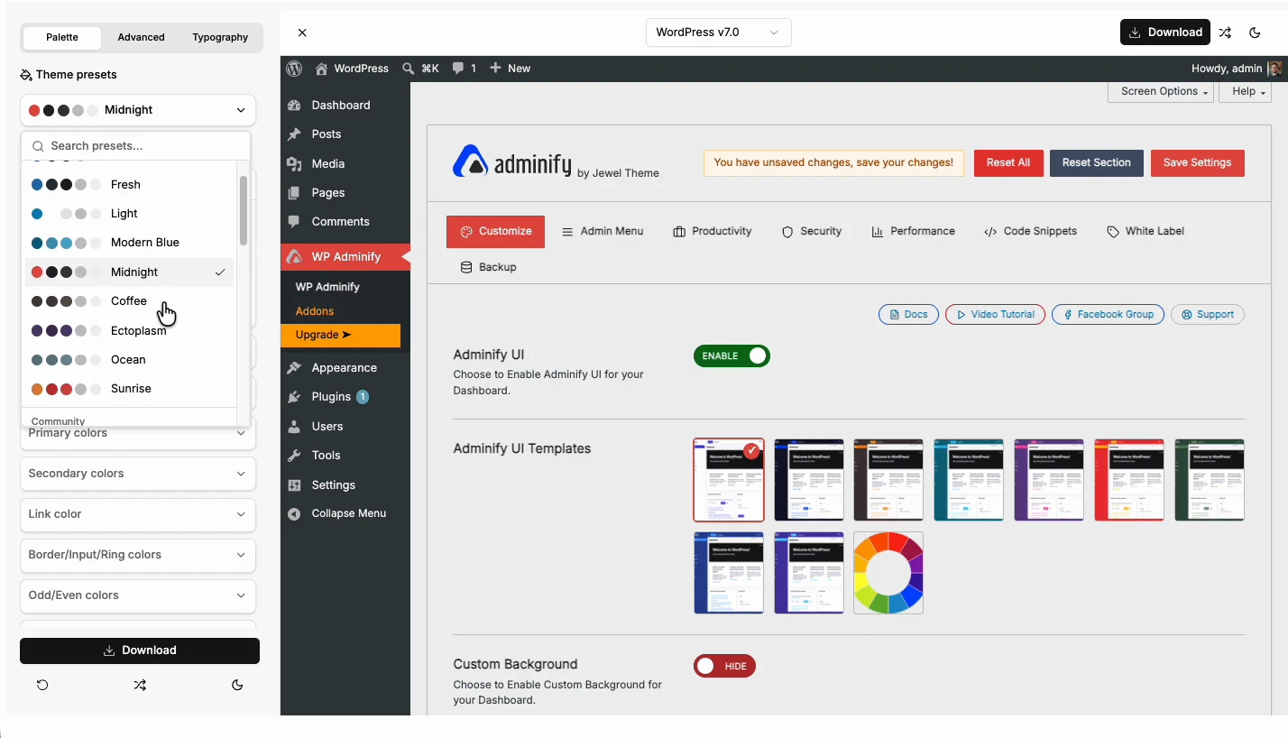Open the Video Tutorial link
The height and width of the screenshot is (738, 1288).
coord(996,314)
